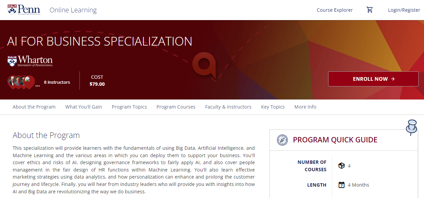The width and height of the screenshot is (424, 198).
Task: Click the first instructor avatar
Action: (11, 81)
